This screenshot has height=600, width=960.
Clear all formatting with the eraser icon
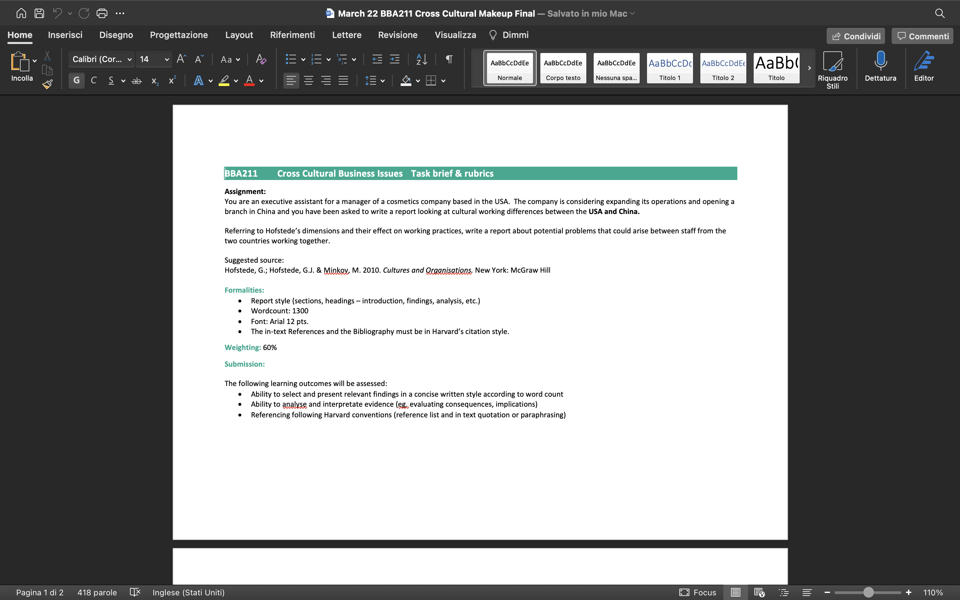pyautogui.click(x=261, y=59)
